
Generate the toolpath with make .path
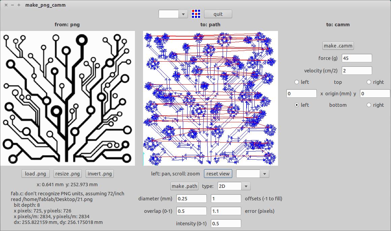pos(184,186)
